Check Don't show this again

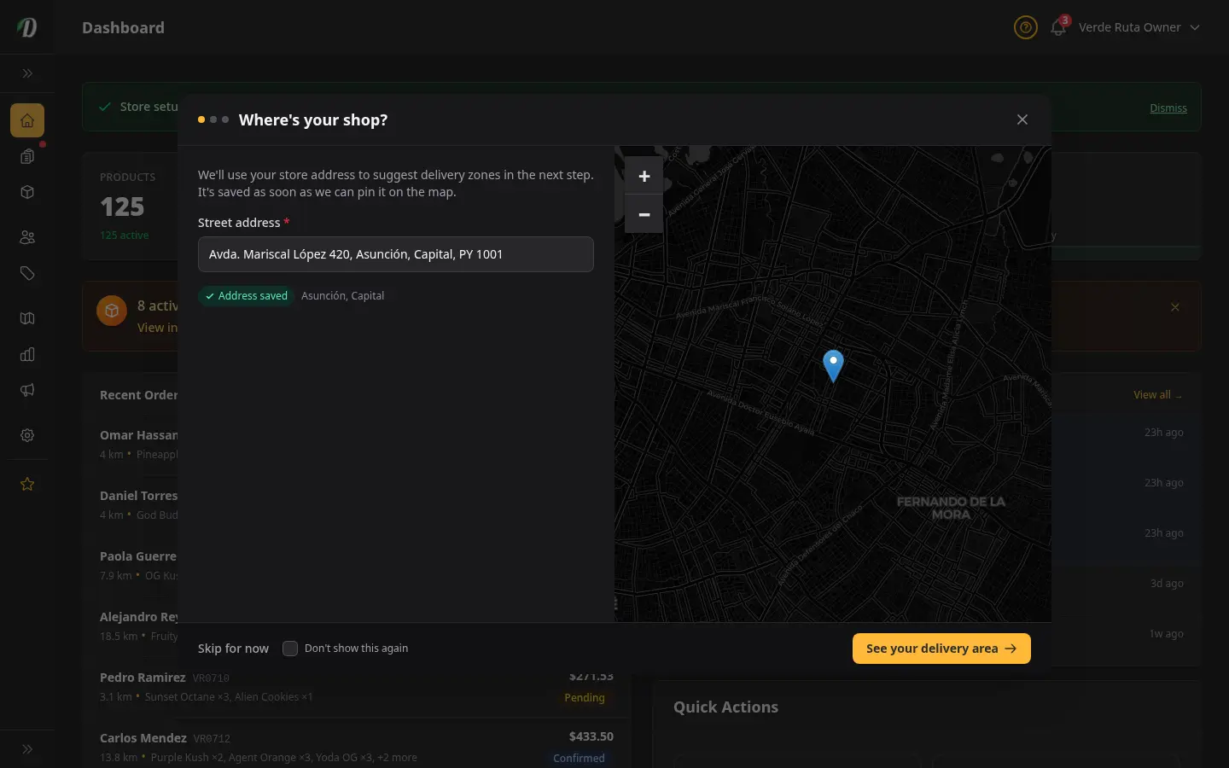[290, 649]
